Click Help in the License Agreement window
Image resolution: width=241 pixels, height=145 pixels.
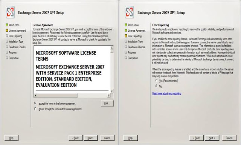pos(11,138)
